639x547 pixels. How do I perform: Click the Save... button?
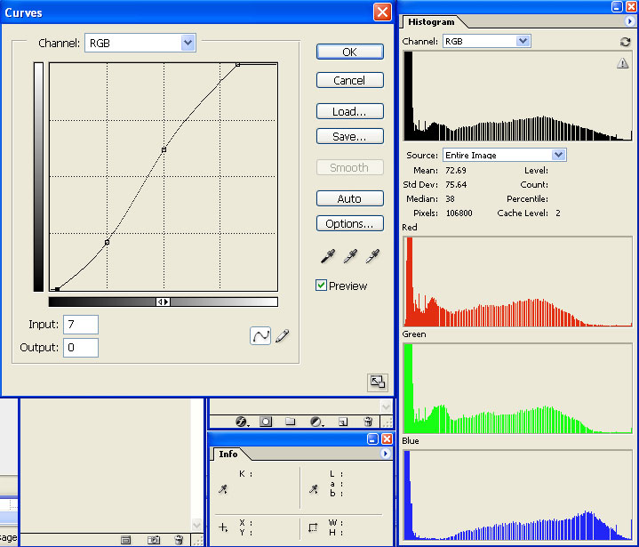[349, 136]
